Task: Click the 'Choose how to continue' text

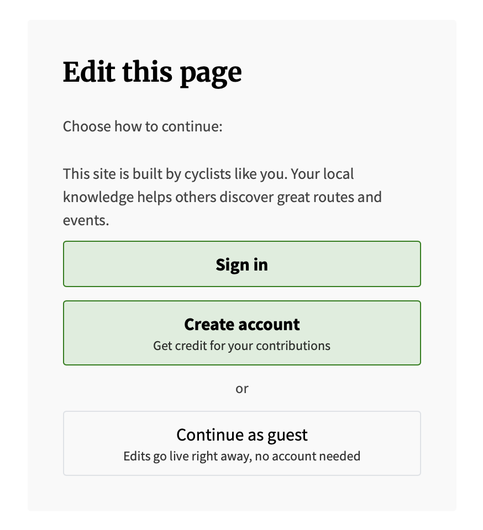Action: 142,126
